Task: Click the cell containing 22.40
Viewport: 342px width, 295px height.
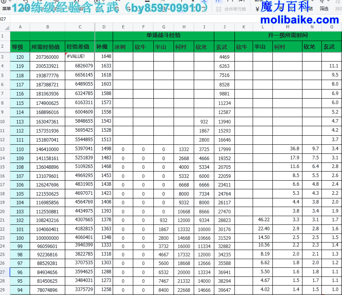Action: pyautogui.click(x=263, y=229)
